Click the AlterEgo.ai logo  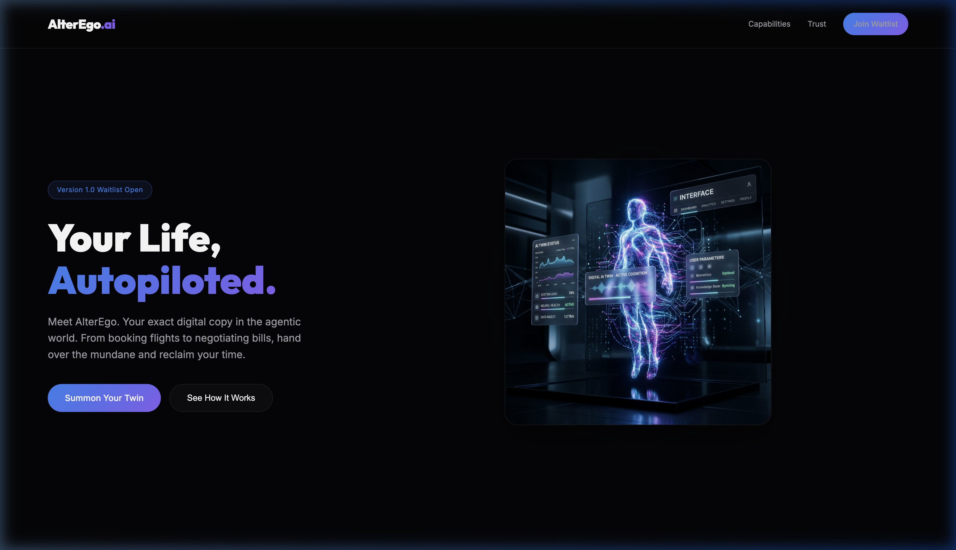point(81,24)
